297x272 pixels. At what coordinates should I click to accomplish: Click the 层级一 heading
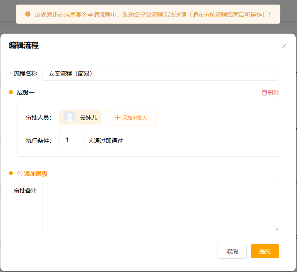pos(26,93)
